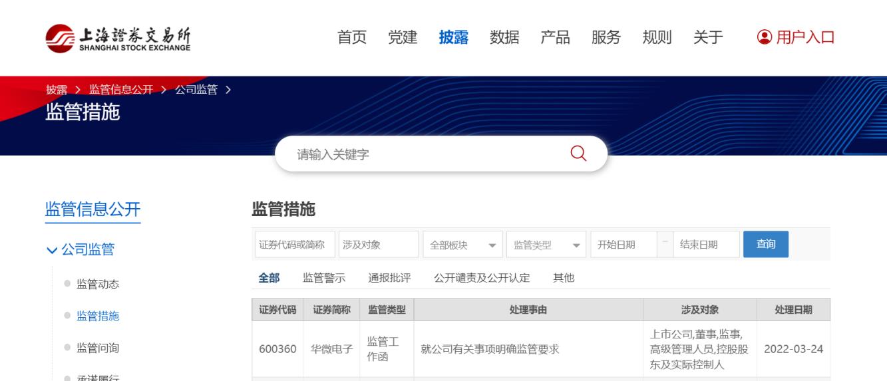Open the 关于 navigation menu
The image size is (887, 381).
(708, 38)
